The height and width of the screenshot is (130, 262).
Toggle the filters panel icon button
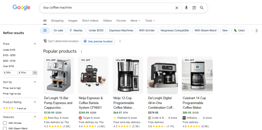coord(45,31)
